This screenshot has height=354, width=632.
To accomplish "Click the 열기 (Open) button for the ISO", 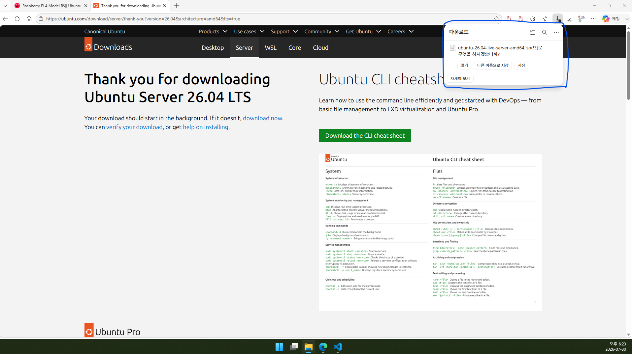I will point(464,65).
